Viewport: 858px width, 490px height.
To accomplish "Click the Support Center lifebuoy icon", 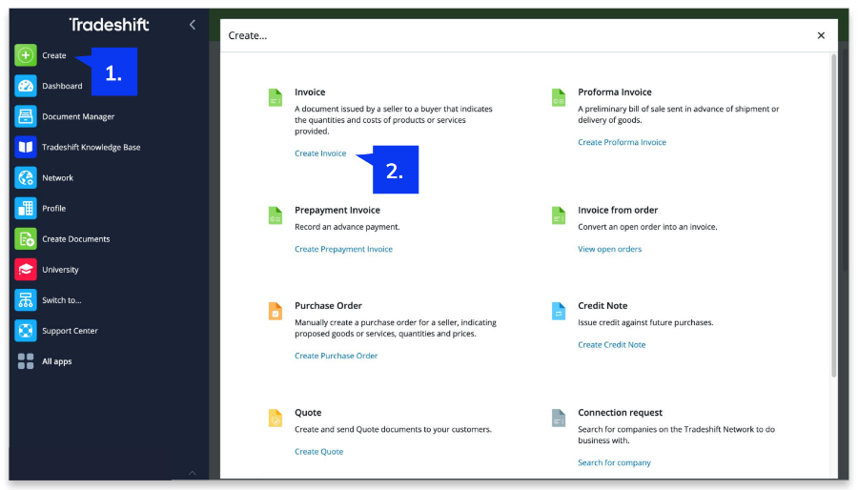I will [x=26, y=331].
